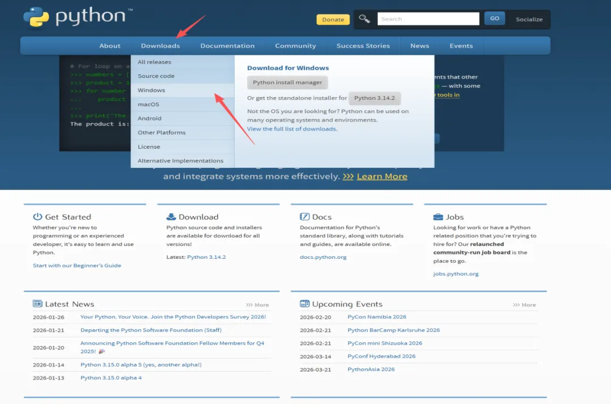This screenshot has height=404, width=611.
Task: Open Python BarCamp Karlsruhe 2026 event
Action: (394, 330)
